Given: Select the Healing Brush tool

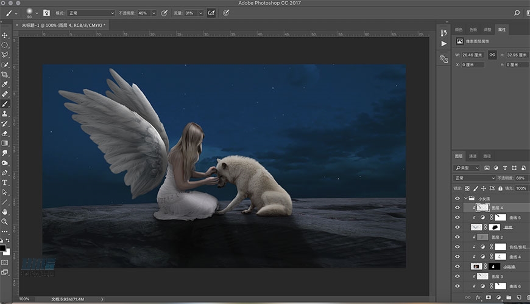Looking at the screenshot, I should coord(5,94).
